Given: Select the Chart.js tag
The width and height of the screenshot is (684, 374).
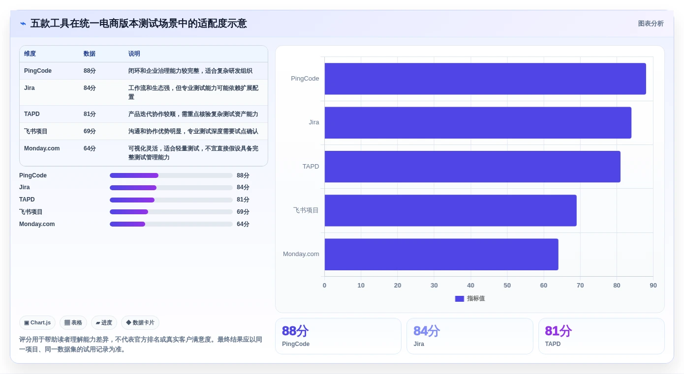Looking at the screenshot, I should pos(37,323).
